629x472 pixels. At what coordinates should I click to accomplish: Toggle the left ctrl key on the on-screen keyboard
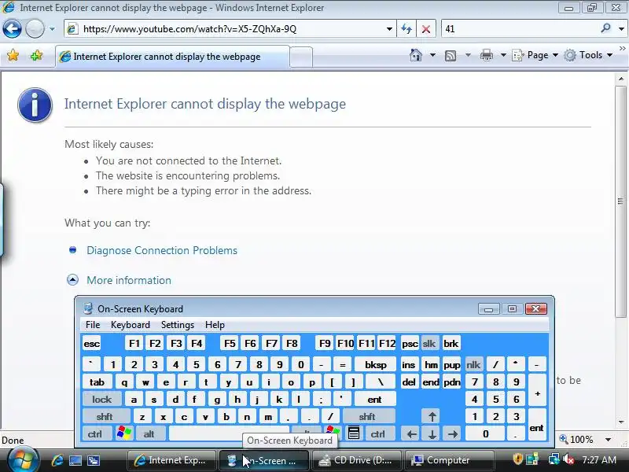[x=95, y=434]
